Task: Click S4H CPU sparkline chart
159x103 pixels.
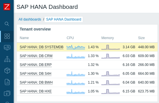Action: pos(76,74)
